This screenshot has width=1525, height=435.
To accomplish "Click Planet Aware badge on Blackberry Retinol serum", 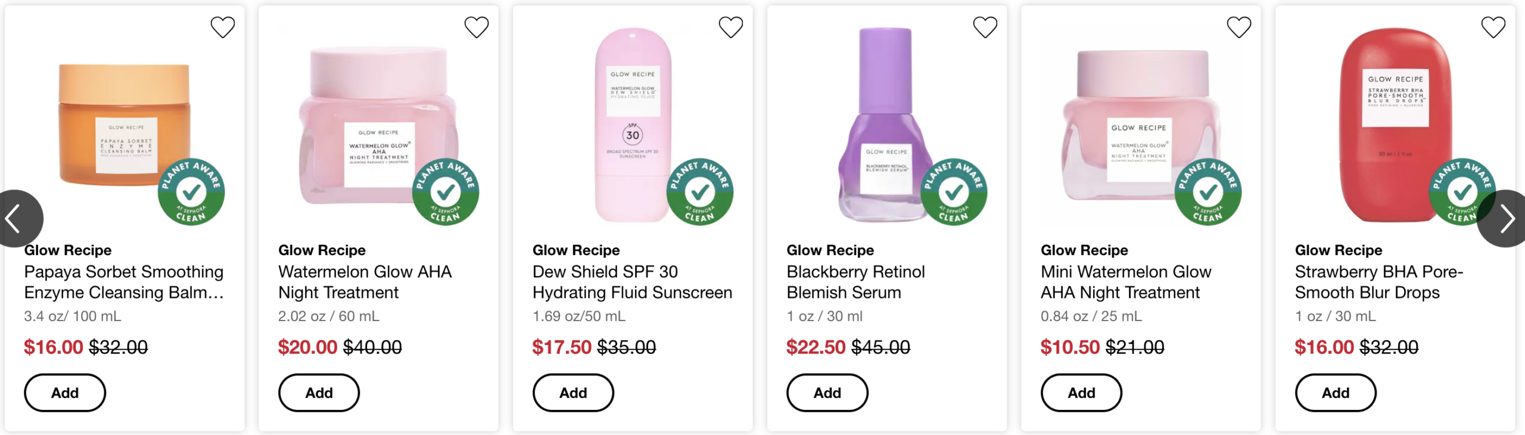I will 954,192.
